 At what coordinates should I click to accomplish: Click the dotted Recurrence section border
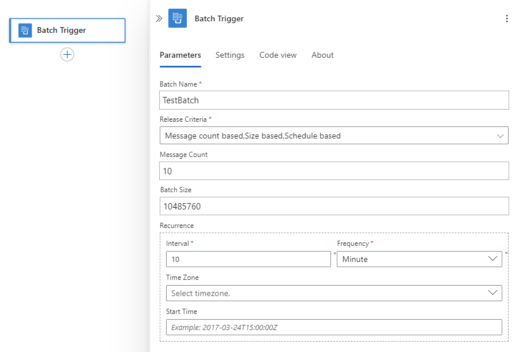coord(333,233)
